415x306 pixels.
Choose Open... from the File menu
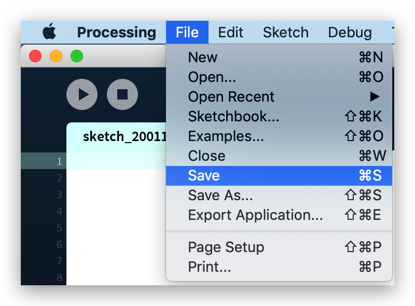pos(279,77)
